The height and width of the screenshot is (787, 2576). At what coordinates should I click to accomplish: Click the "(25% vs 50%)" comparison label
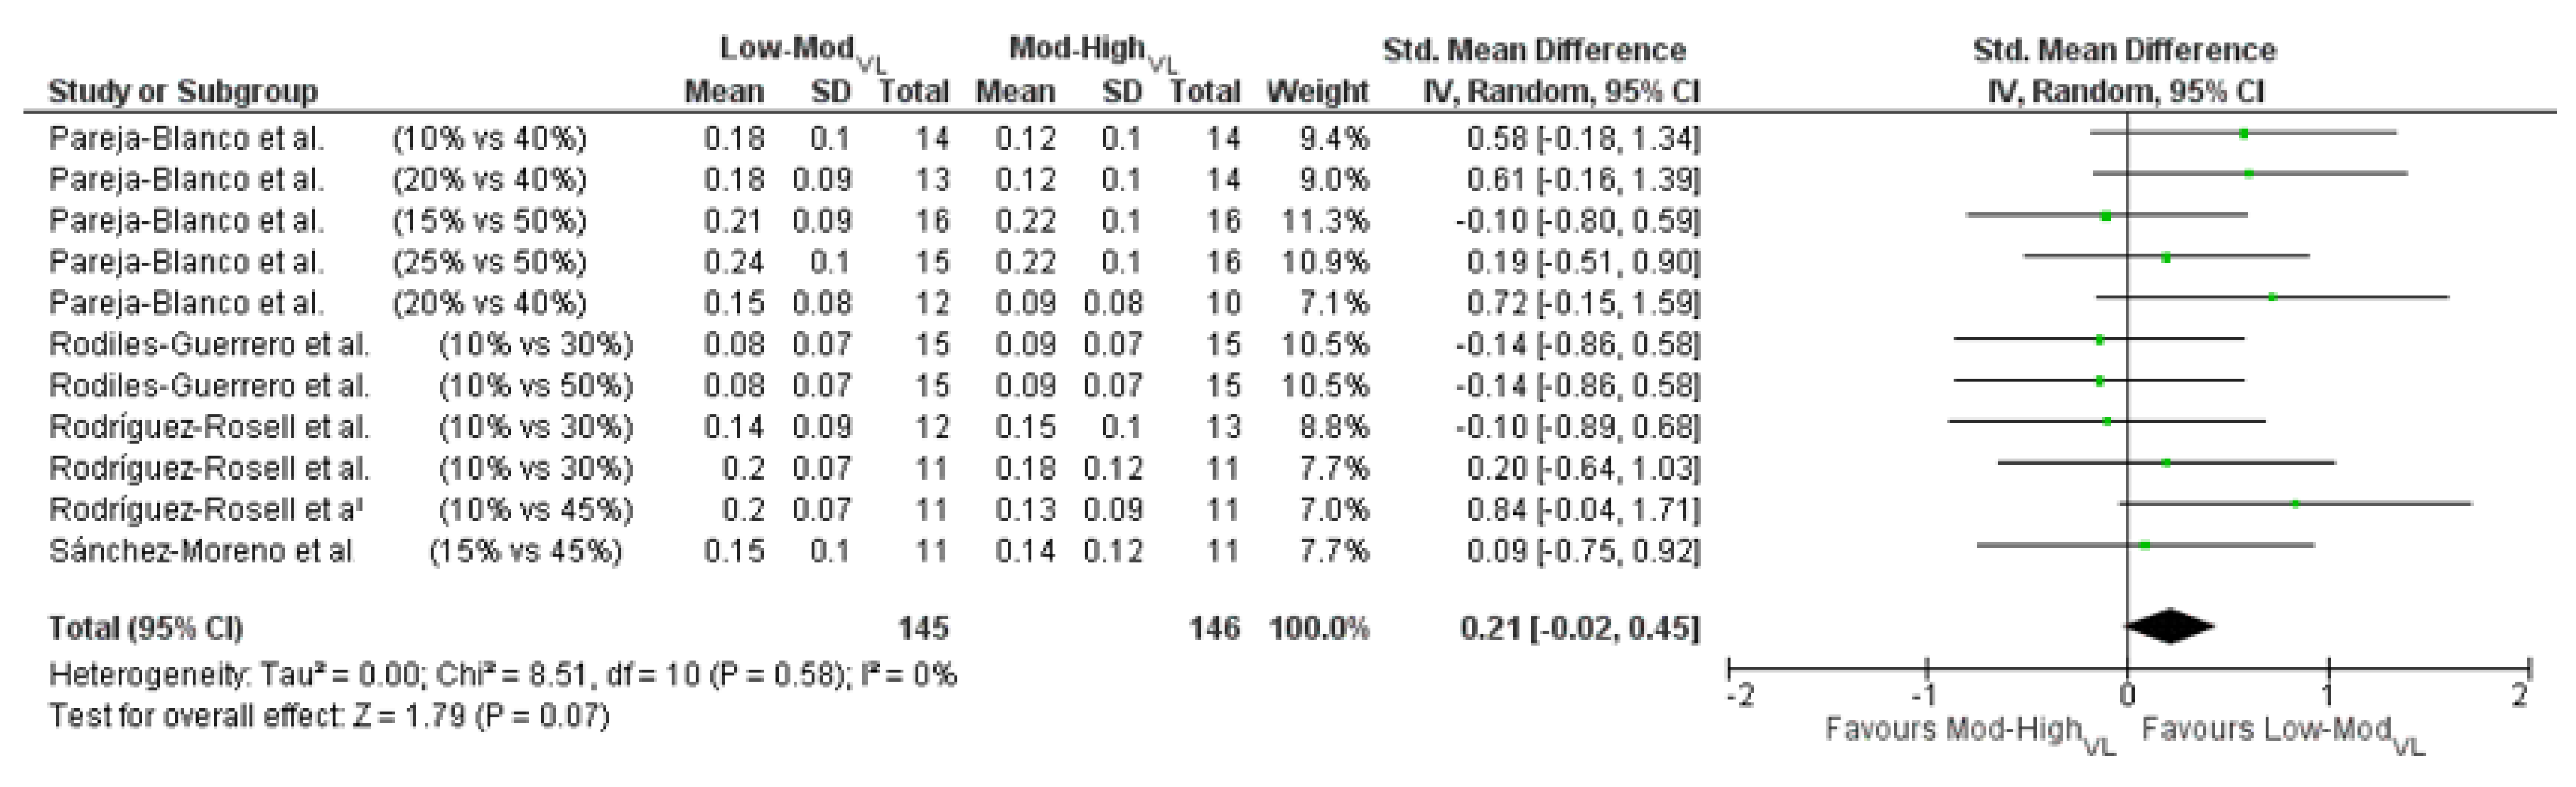(x=489, y=262)
